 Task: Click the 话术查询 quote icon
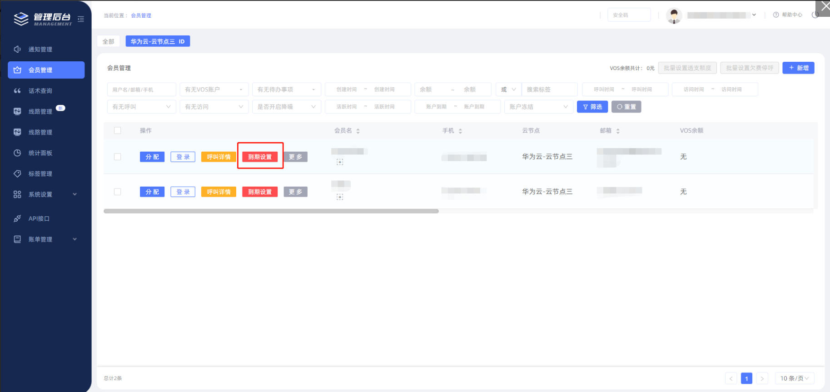tap(17, 91)
